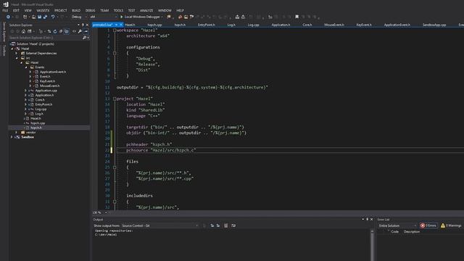
Task: Pin the Solution Explorer panel
Action: pyautogui.click(x=83, y=25)
